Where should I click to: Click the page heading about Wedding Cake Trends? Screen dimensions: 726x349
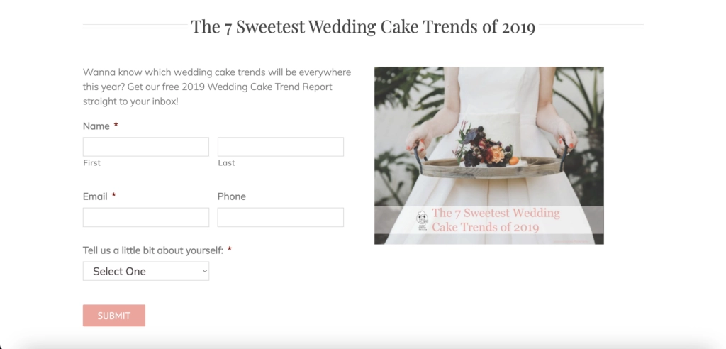363,27
